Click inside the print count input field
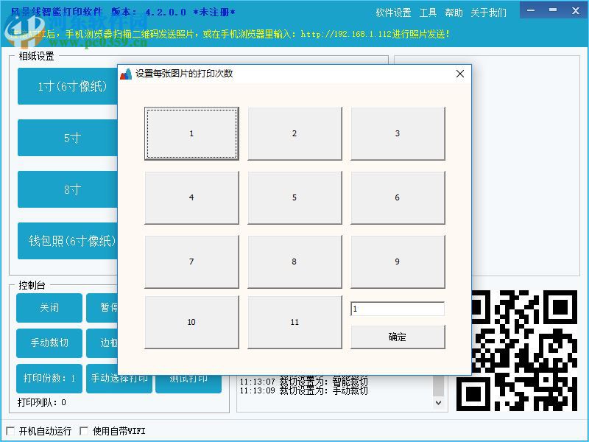Viewport: 589px width, 442px height. pos(398,309)
